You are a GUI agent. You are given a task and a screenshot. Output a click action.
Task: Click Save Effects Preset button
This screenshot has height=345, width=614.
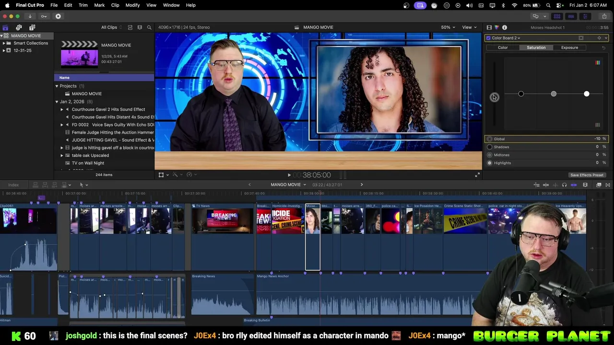pyautogui.click(x=587, y=175)
